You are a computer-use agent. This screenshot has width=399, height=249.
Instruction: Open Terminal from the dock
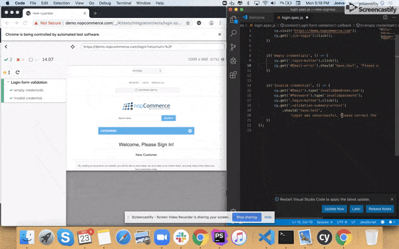(286, 237)
